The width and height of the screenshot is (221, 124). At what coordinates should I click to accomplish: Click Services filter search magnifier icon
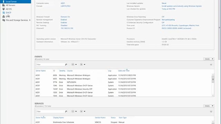click(x=66, y=112)
